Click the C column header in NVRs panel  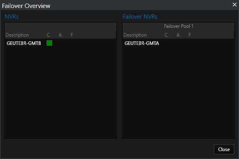(x=48, y=35)
